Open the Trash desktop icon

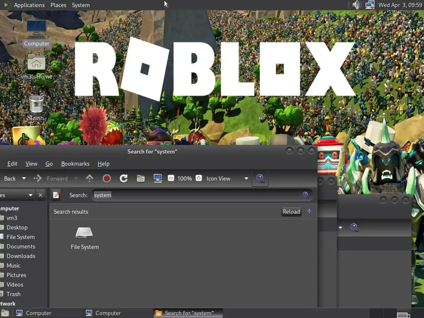(36, 108)
